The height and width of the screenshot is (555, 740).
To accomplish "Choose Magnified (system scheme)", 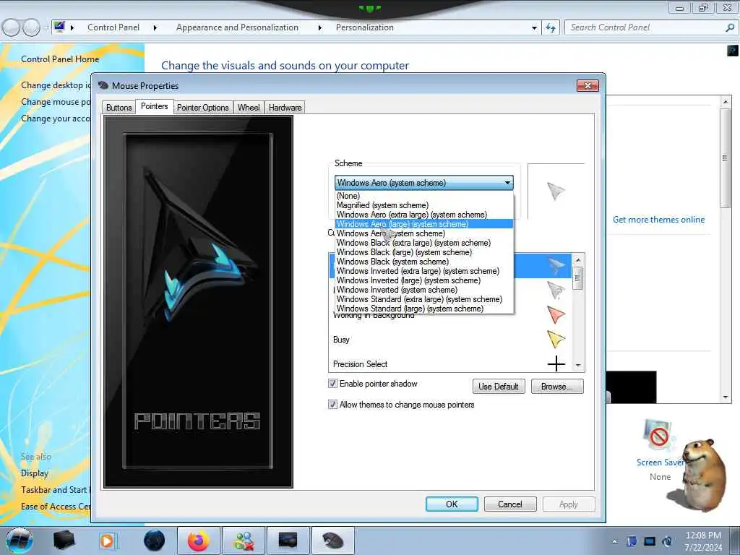I will click(423, 205).
